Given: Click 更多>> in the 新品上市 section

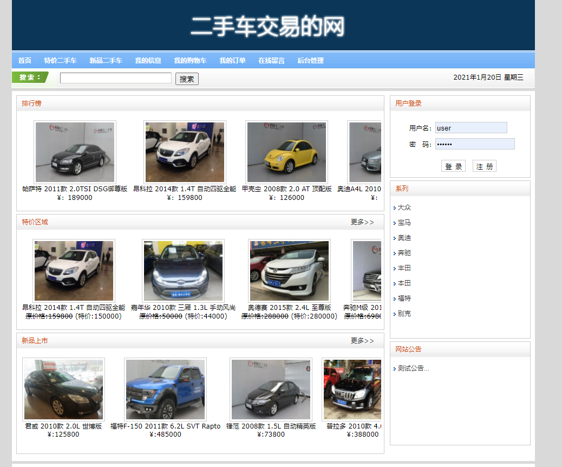Looking at the screenshot, I should click(x=361, y=341).
